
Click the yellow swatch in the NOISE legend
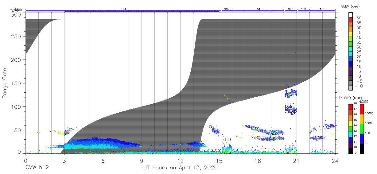pos(362,119)
